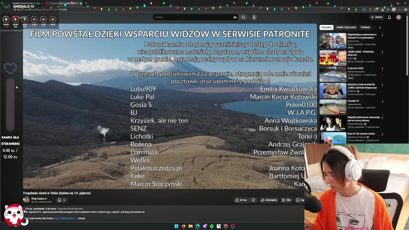Open menu for Powódź '97 video
This screenshot has width=409, height=230.
[x=382, y=102]
